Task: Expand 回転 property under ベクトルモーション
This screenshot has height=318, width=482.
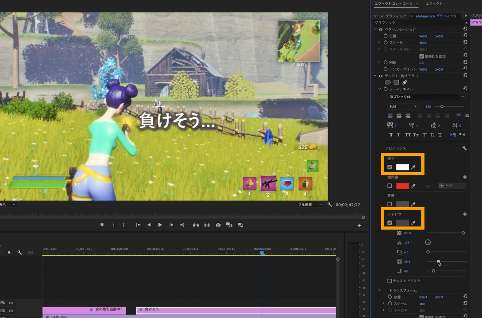Action: [x=379, y=62]
